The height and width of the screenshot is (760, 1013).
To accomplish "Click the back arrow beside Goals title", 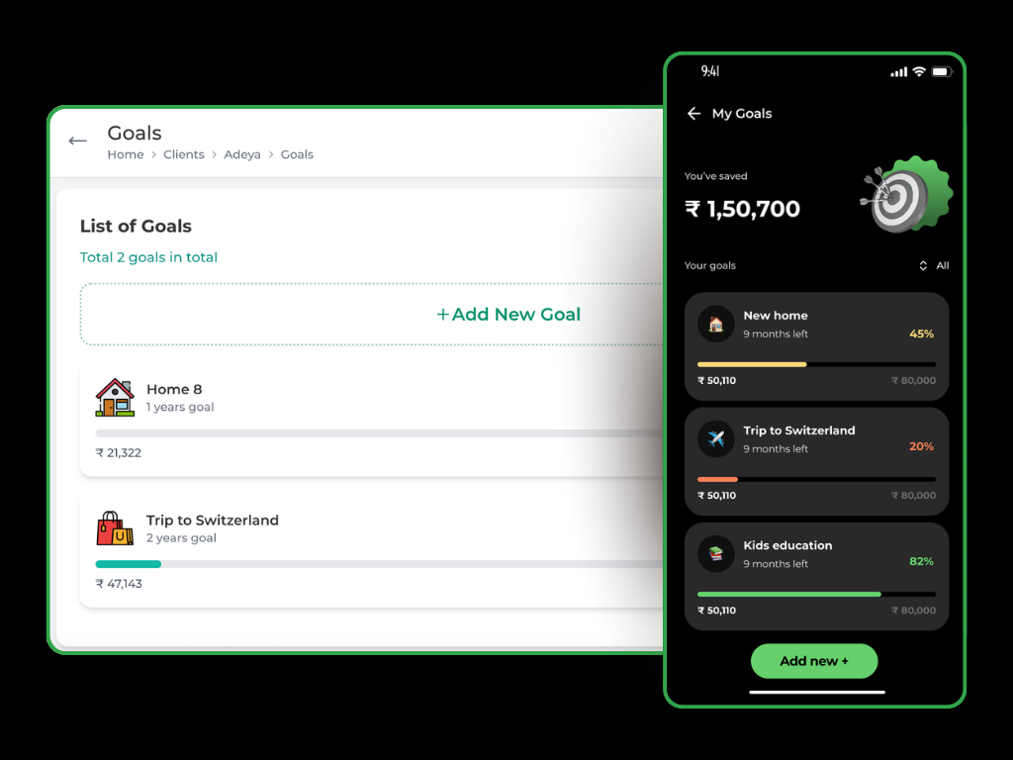I will tap(77, 141).
